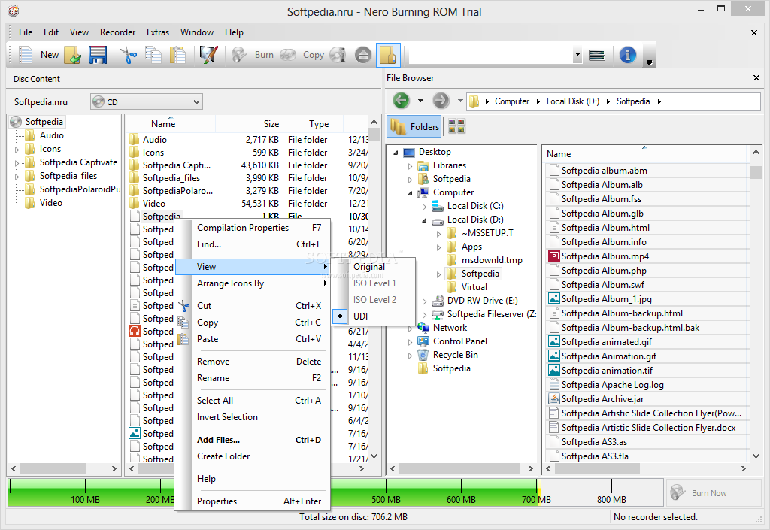
Task: Open back-button history dropdown arrow
Action: (420, 101)
